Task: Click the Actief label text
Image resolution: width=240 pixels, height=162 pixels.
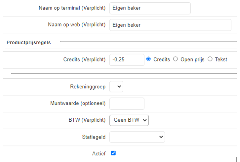Action: (98, 153)
